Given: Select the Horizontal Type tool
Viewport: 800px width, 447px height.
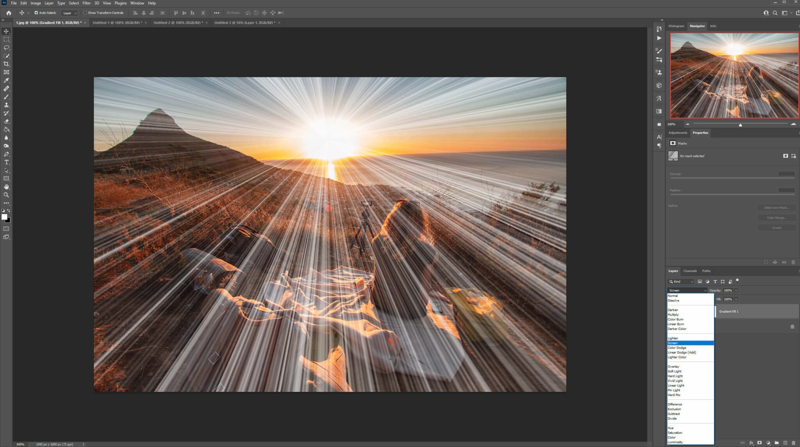Looking at the screenshot, I should coord(6,162).
